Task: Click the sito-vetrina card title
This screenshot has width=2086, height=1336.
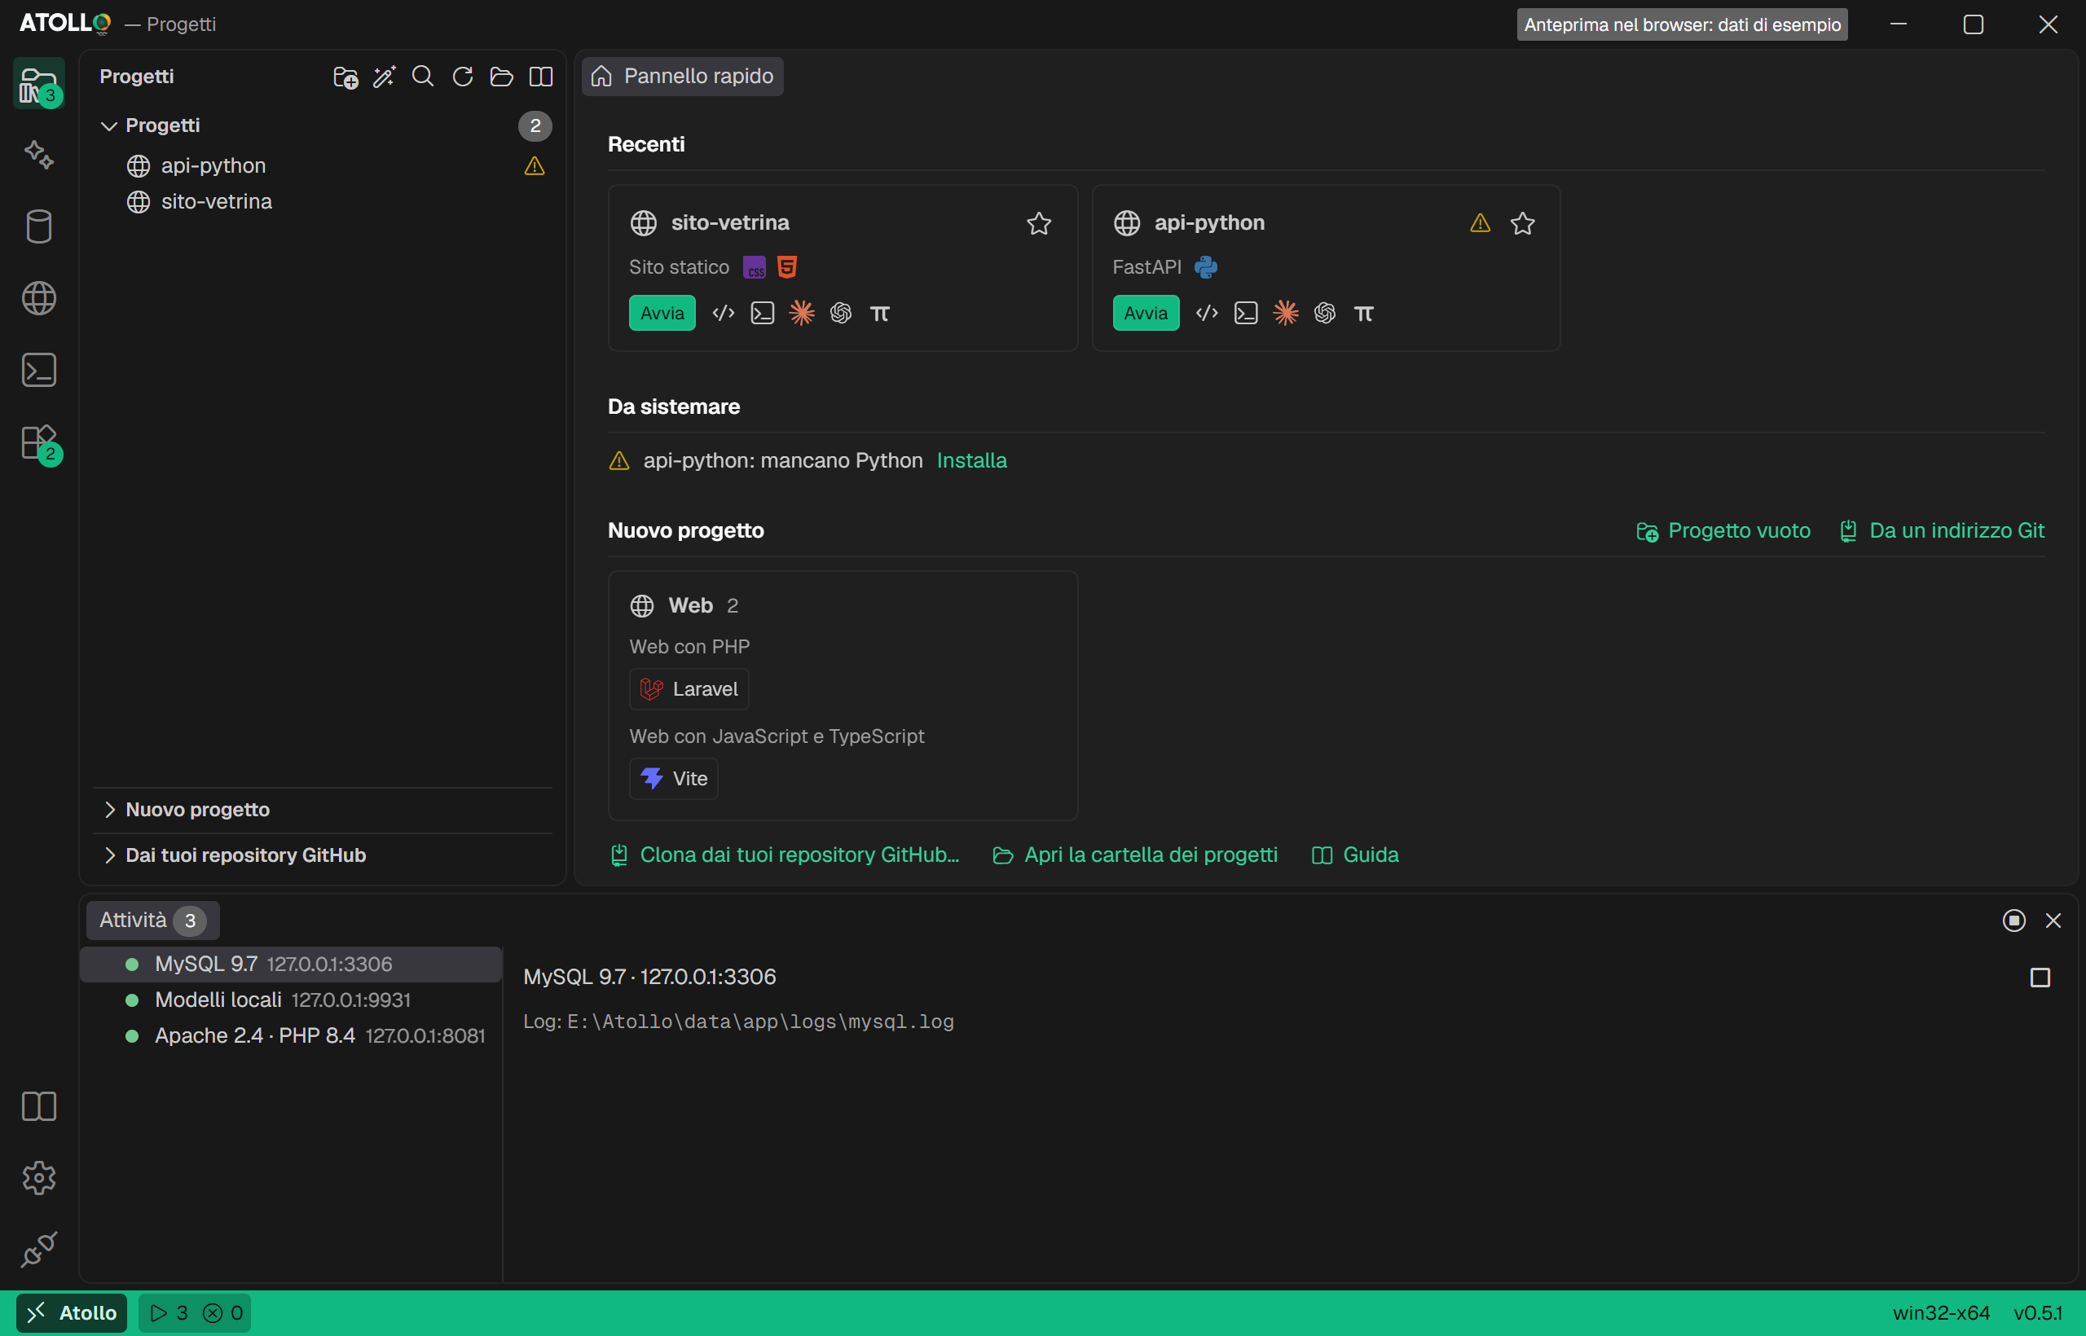Action: (730, 223)
